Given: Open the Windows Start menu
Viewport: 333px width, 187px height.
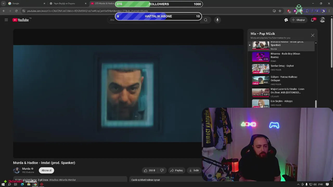Looking at the screenshot, I should [3, 184].
